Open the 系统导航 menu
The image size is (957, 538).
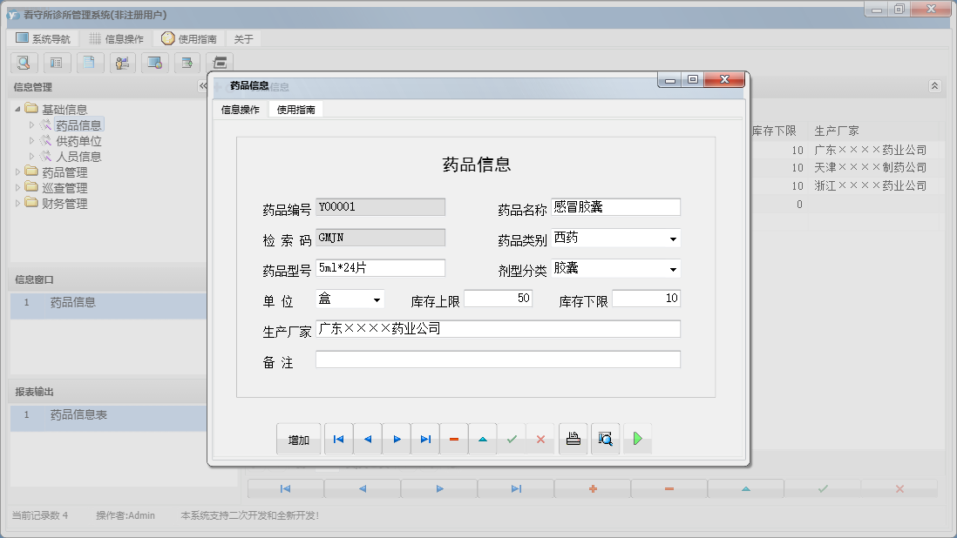tap(42, 37)
